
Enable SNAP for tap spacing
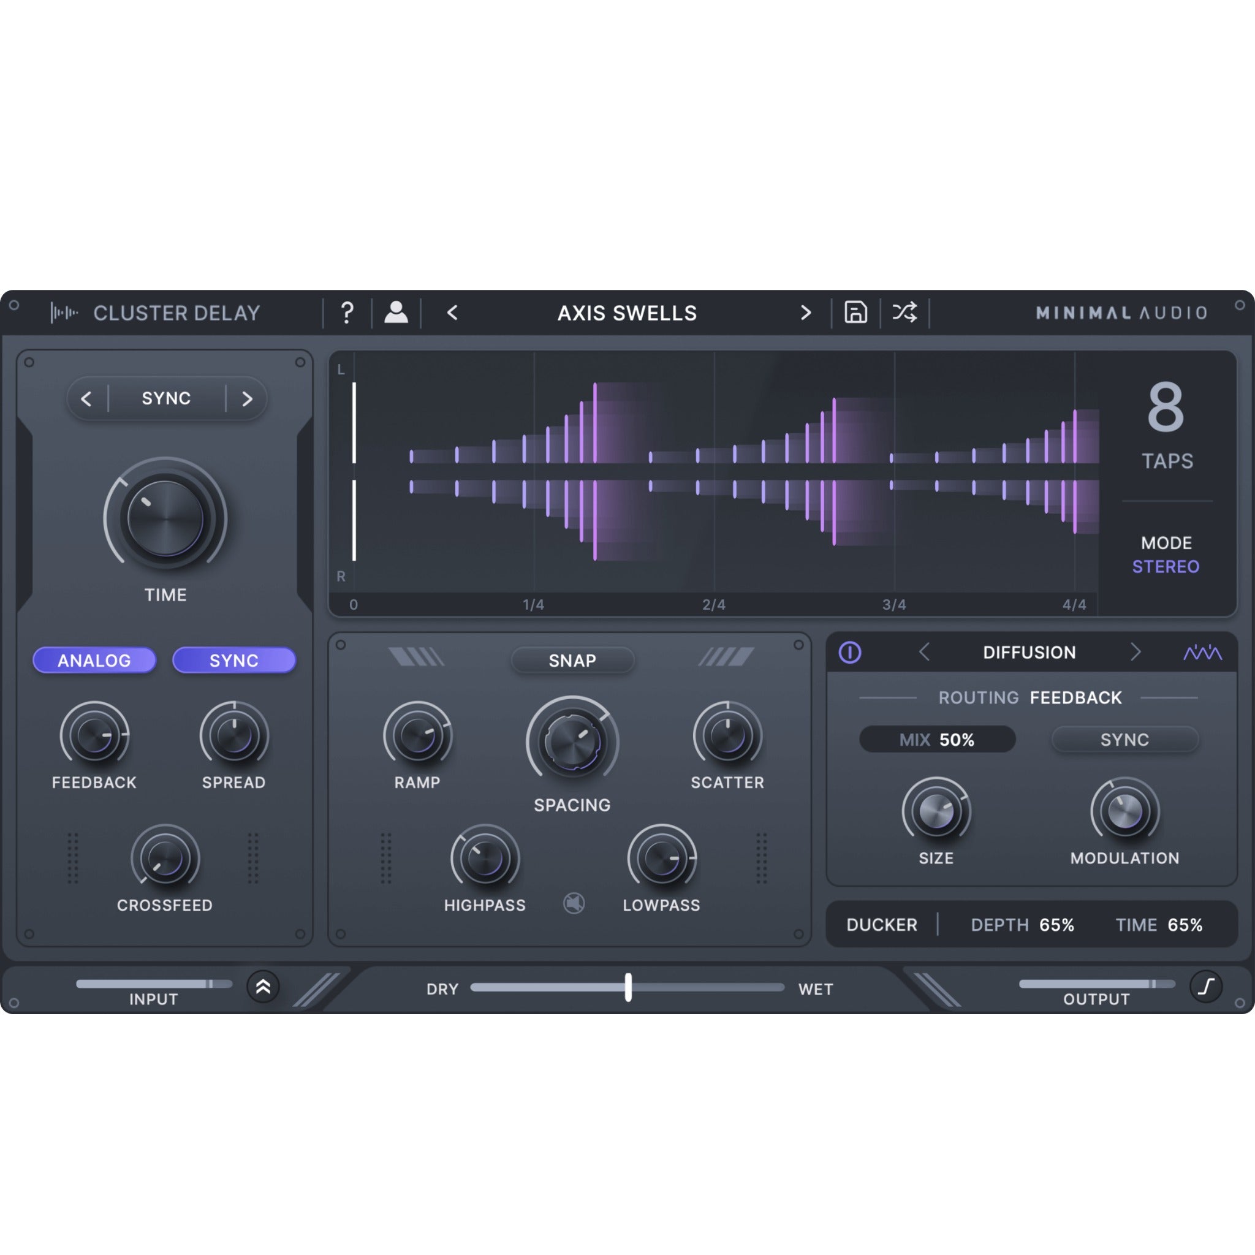(x=572, y=660)
